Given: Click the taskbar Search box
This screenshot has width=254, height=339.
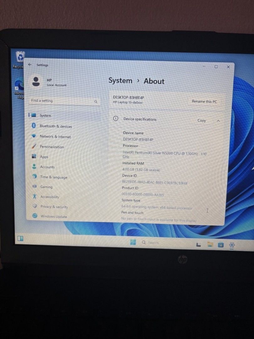Looking at the screenshot, I should [151, 243].
